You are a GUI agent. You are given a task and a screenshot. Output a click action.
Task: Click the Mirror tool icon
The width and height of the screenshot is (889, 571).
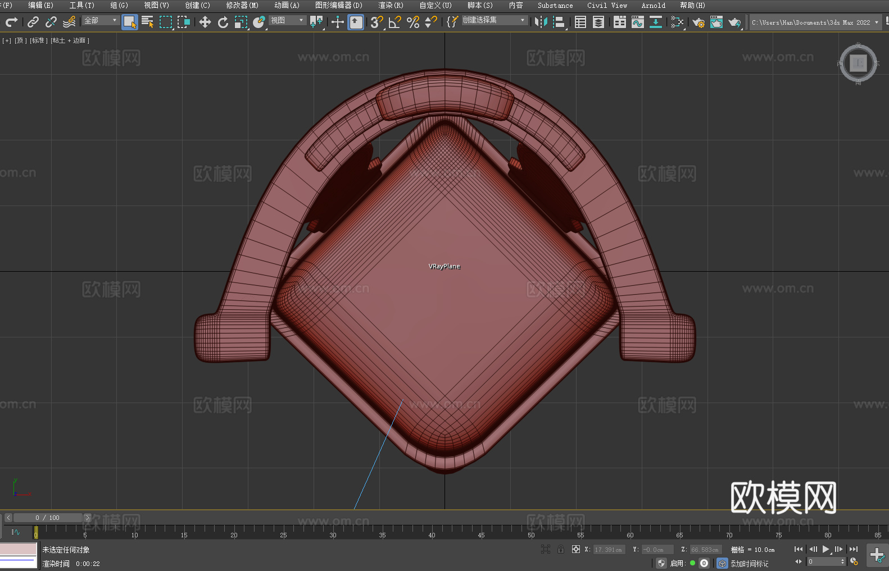(541, 22)
